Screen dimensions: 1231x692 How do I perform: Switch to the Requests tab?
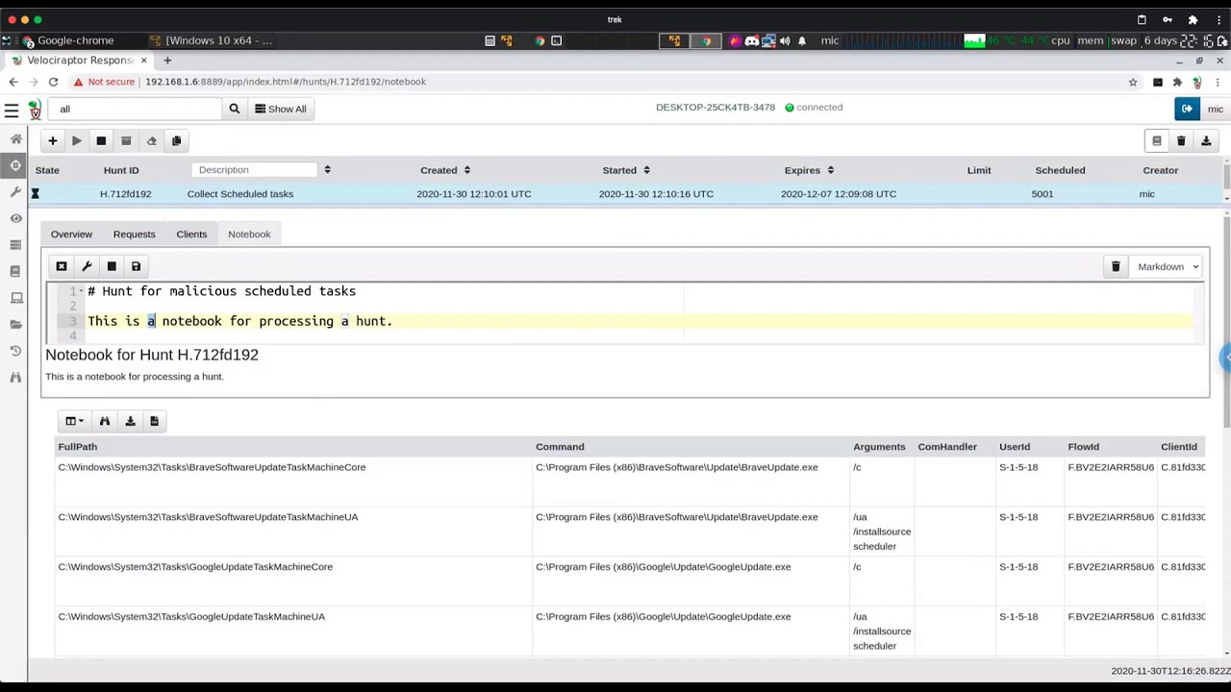[134, 234]
